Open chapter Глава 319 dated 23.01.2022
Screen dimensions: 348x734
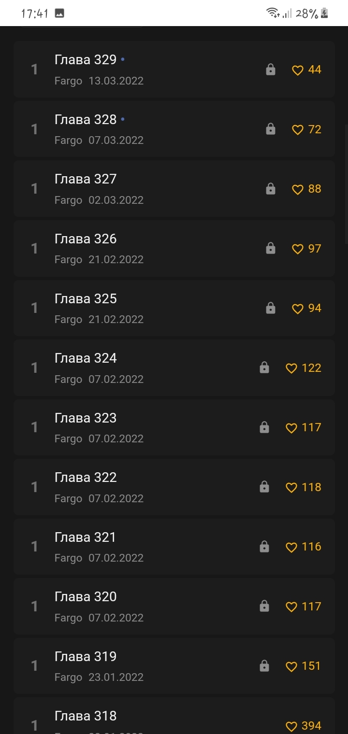pyautogui.click(x=86, y=657)
